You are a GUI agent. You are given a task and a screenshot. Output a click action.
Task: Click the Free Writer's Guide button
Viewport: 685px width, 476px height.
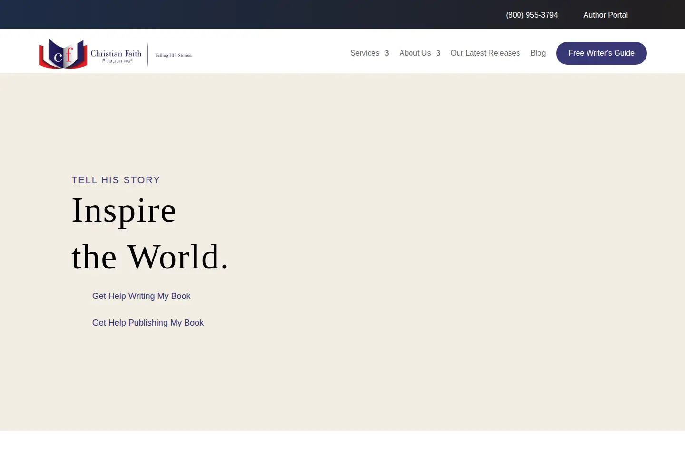point(601,53)
